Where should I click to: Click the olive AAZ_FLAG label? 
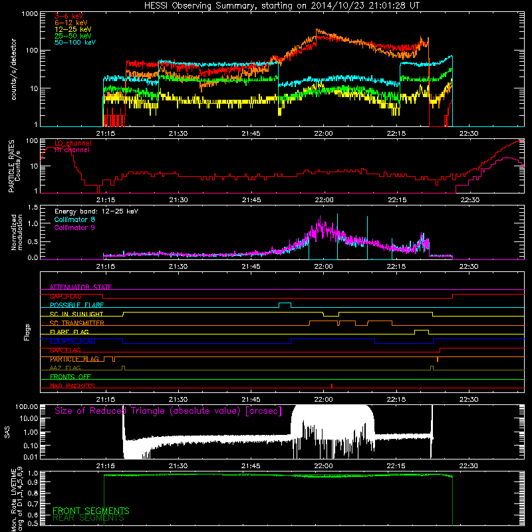coord(65,368)
